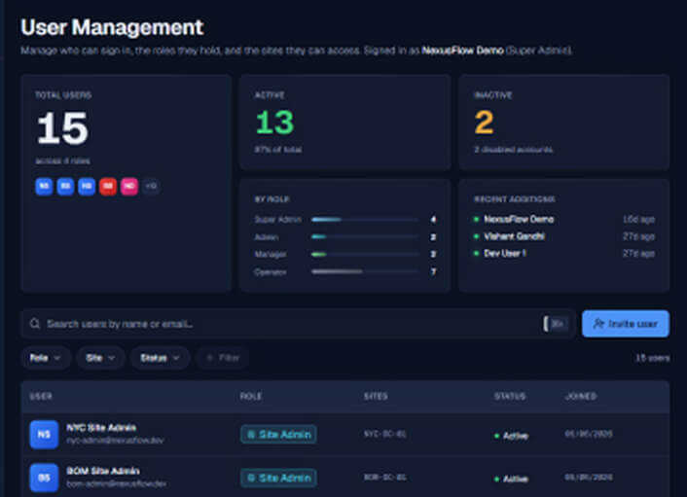Click the User Management page heading
This screenshot has height=497, width=687.
(112, 27)
